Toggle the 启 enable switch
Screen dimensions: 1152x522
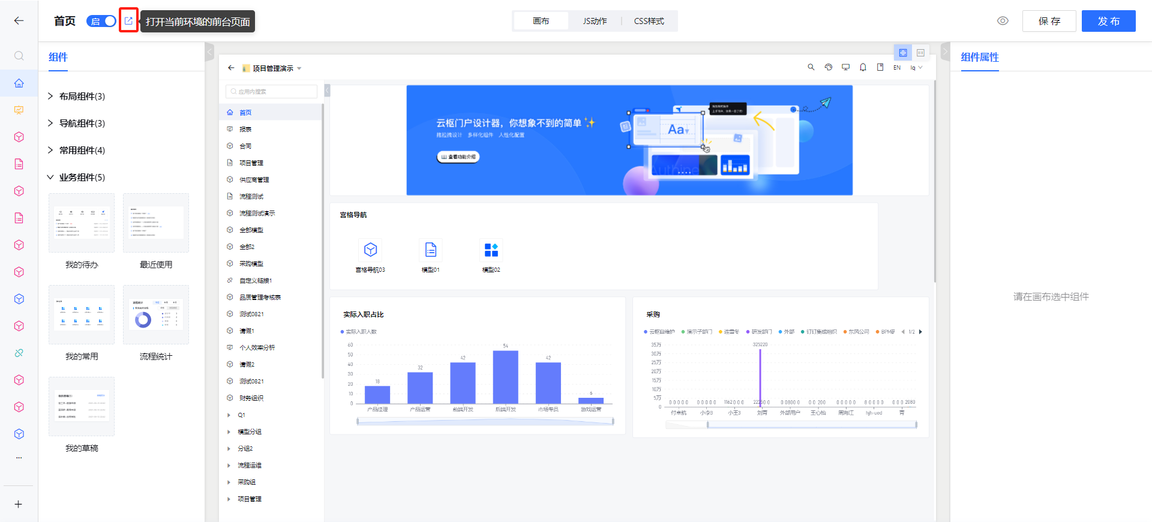click(101, 21)
